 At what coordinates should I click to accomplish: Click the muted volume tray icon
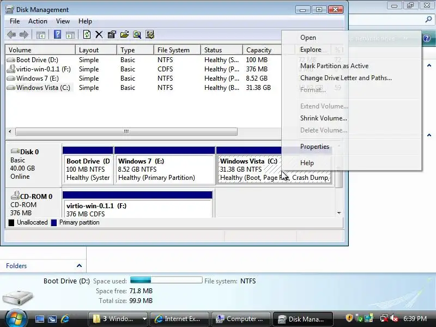pyautogui.click(x=393, y=318)
